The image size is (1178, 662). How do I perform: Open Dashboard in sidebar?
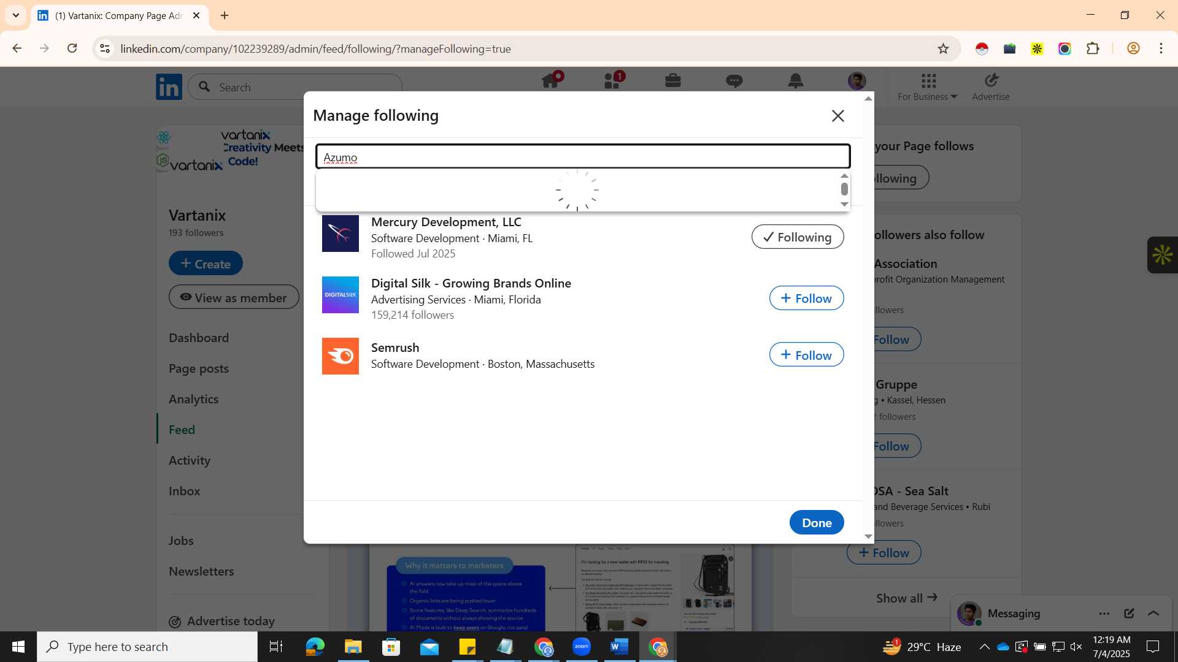pyautogui.click(x=199, y=338)
